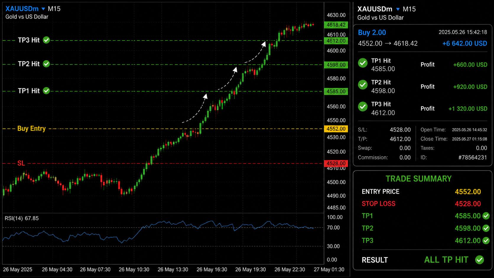The image size is (494, 278).
Task: Click the checkmark after TP3 4612.00 in Trade Summary
Action: click(x=486, y=241)
